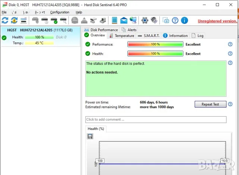
Task: Open the gear configuration icon
Action: coord(145,20)
